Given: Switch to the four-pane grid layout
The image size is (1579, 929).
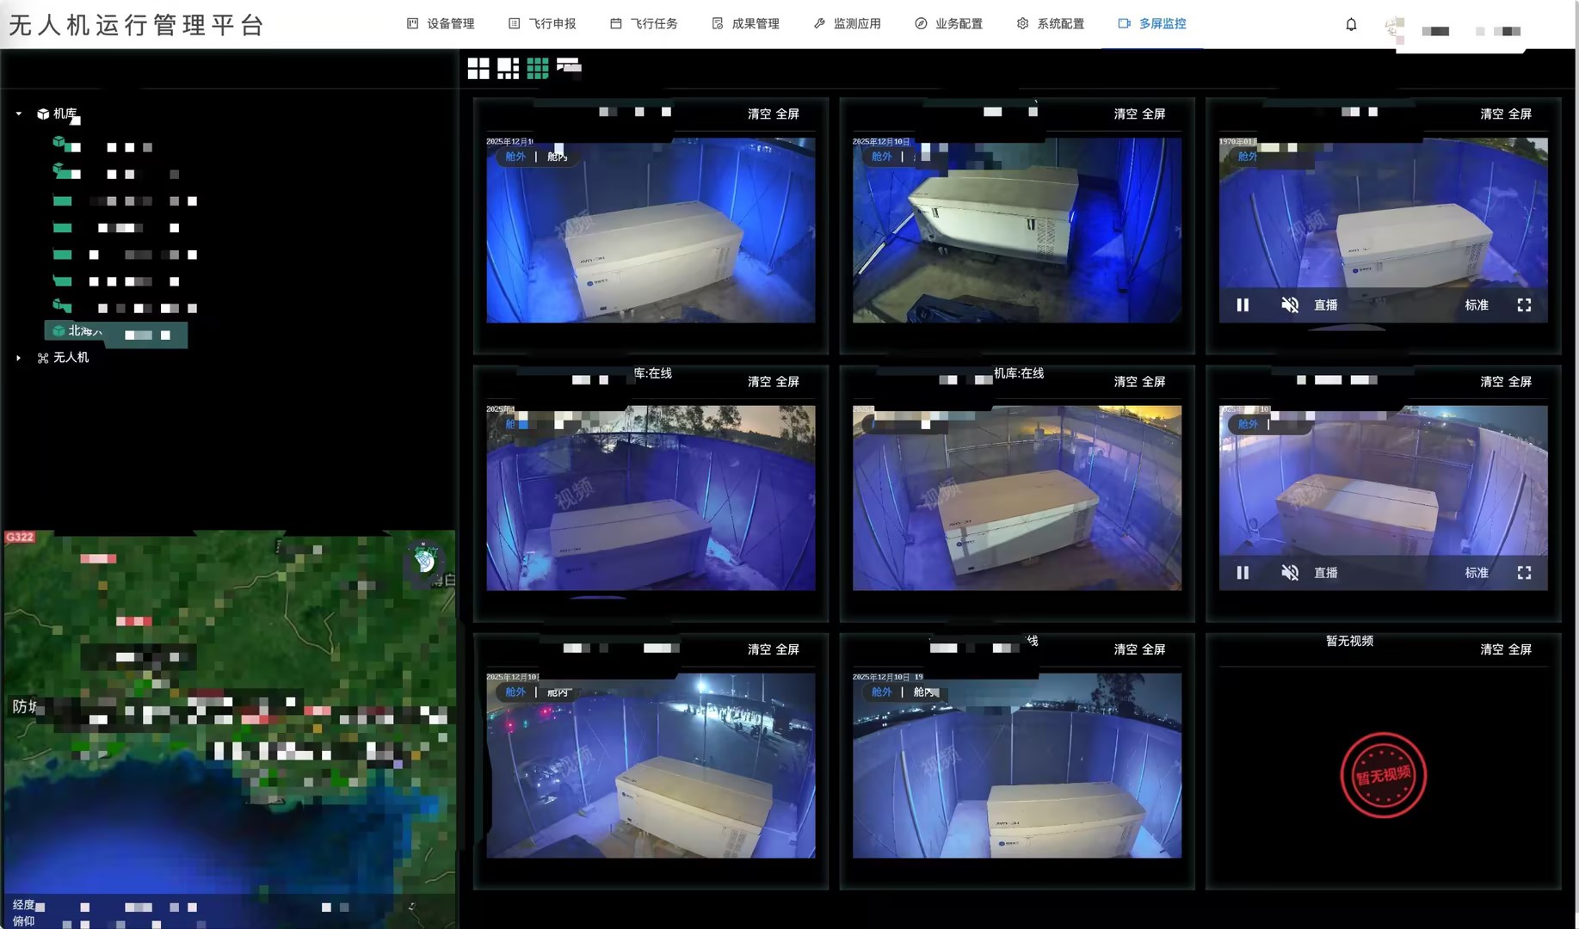Looking at the screenshot, I should [478, 68].
